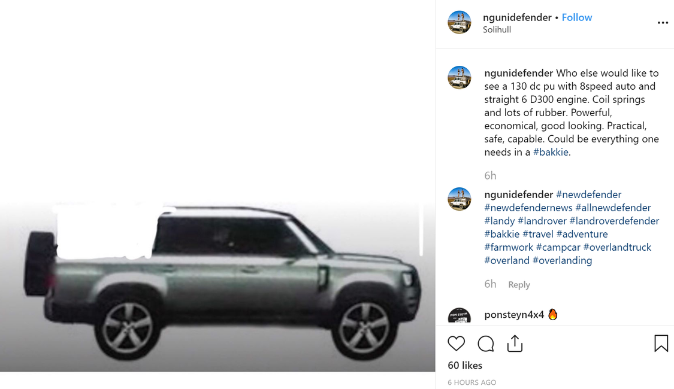Open comments with the speech bubble icon
The image size is (674, 389).
pyautogui.click(x=486, y=344)
